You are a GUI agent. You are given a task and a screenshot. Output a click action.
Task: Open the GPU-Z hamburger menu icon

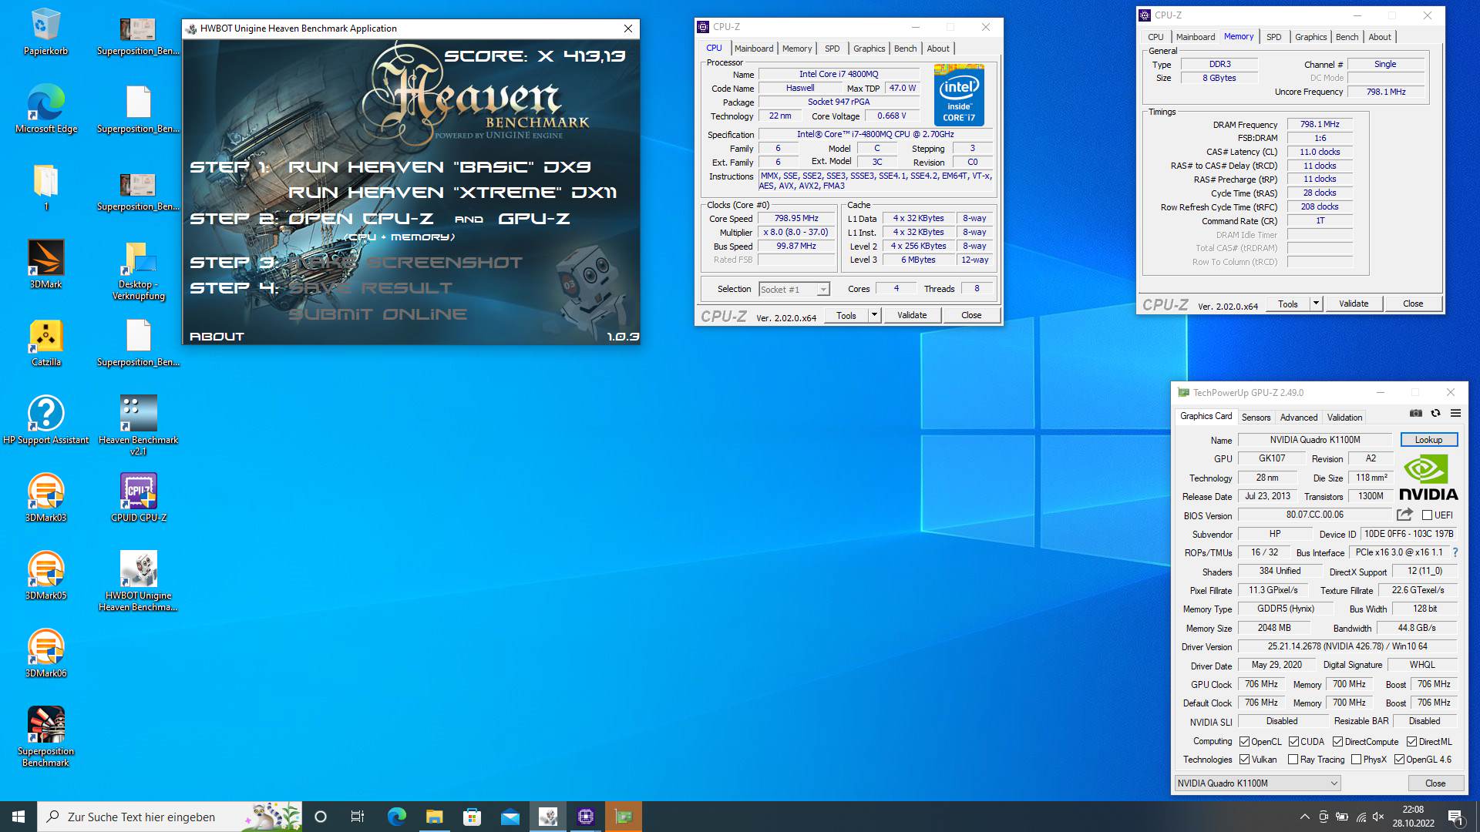point(1455,414)
